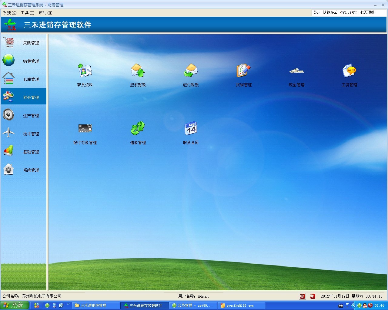Click the Windows 开始 Start button
The width and height of the screenshot is (388, 310).
[14, 305]
